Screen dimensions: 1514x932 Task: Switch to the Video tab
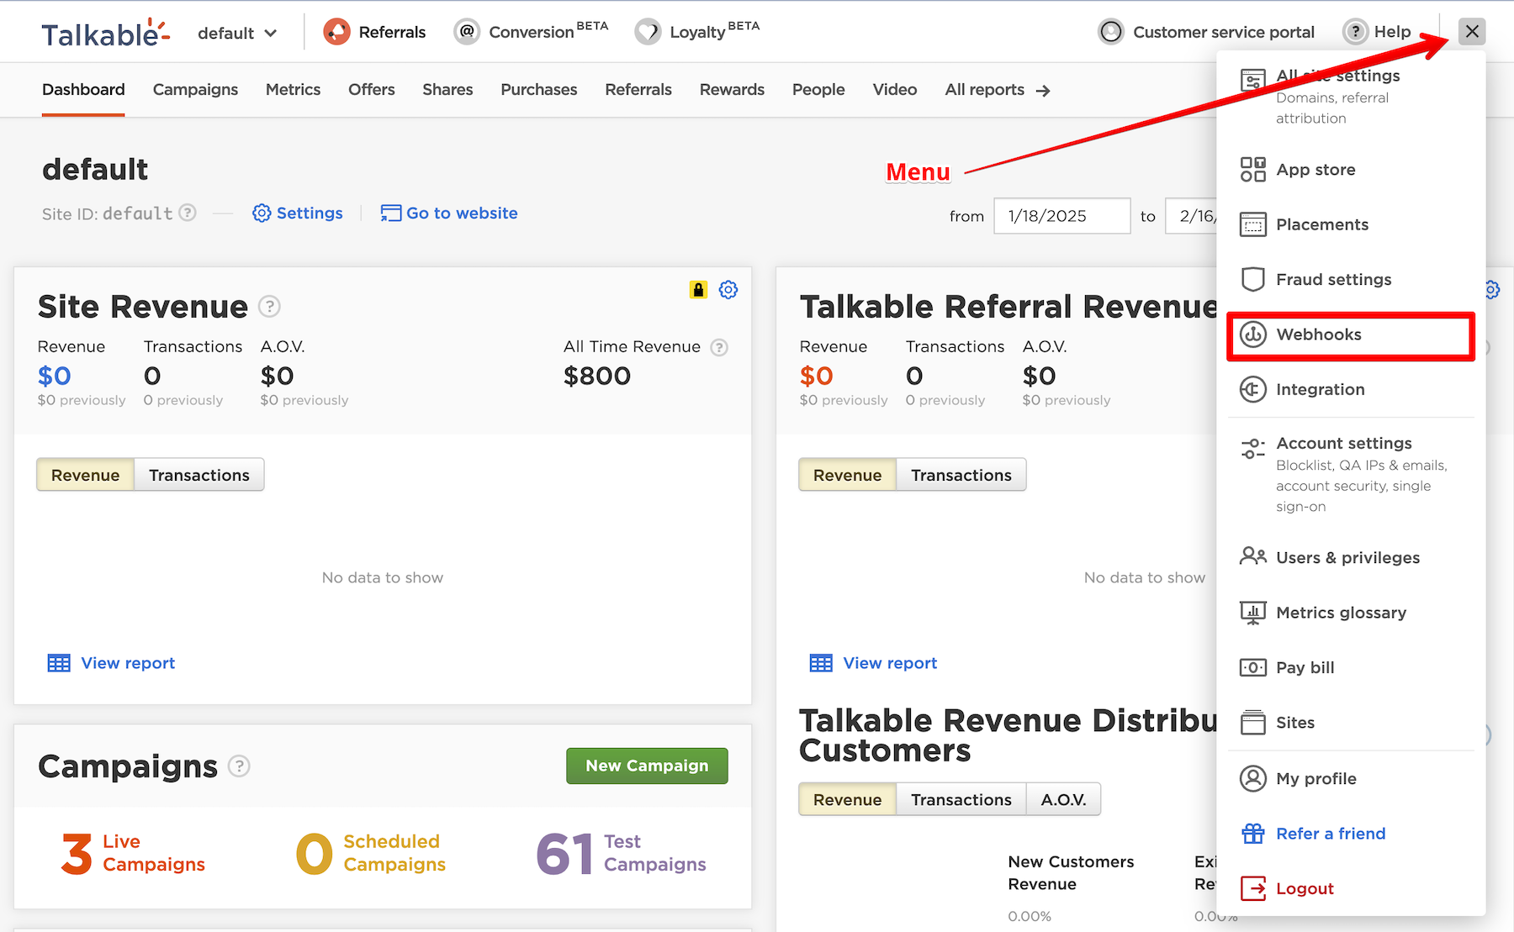point(894,89)
